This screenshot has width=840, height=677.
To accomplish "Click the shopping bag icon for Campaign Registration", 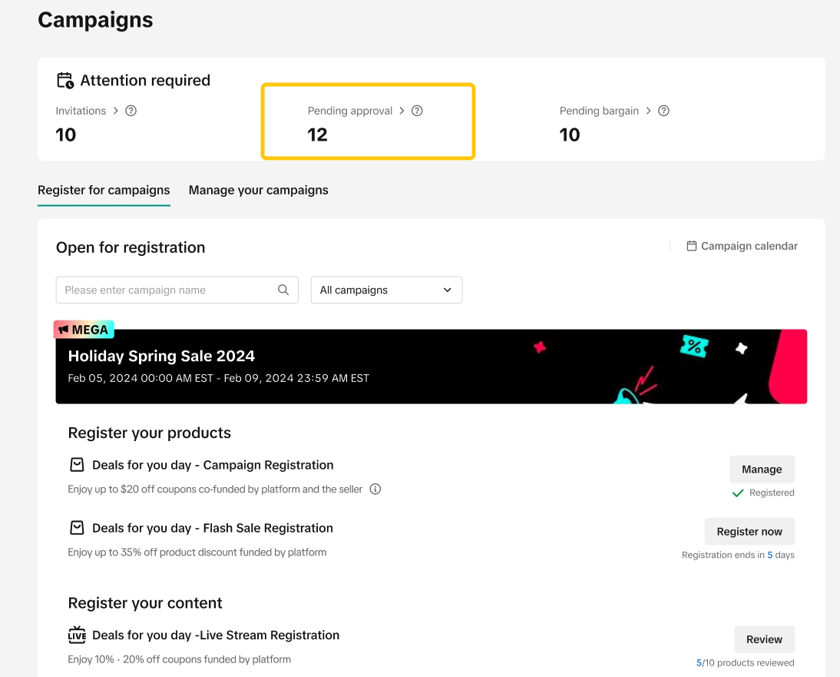I will pos(77,465).
